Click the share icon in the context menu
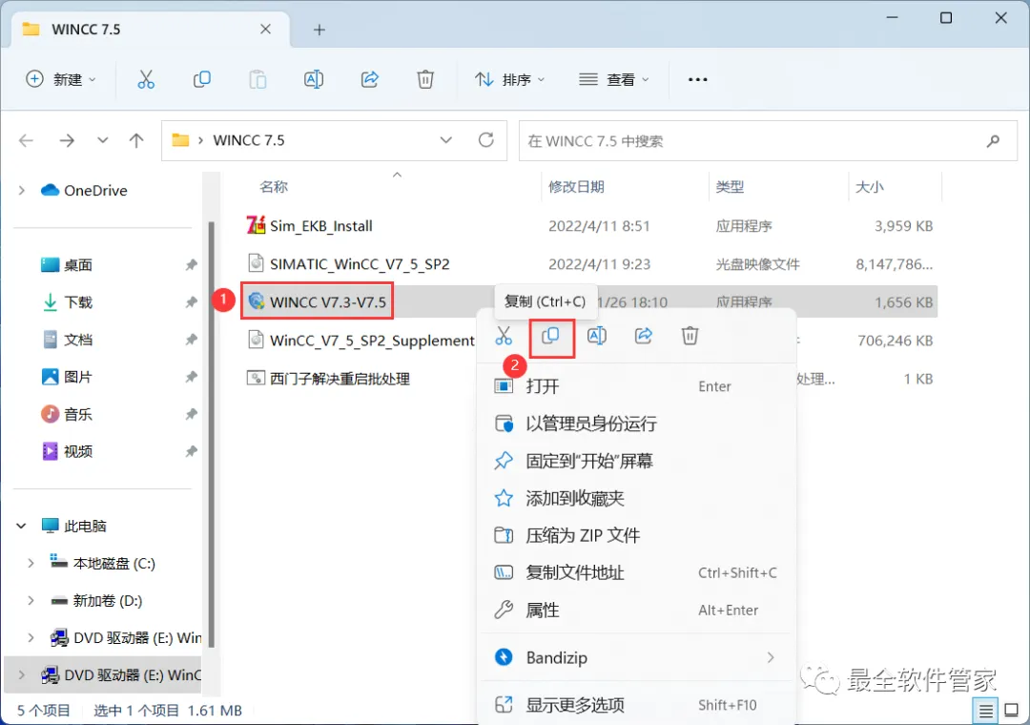The image size is (1030, 725). 643,336
